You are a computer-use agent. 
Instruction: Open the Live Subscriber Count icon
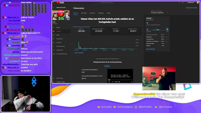tap(54, 54)
